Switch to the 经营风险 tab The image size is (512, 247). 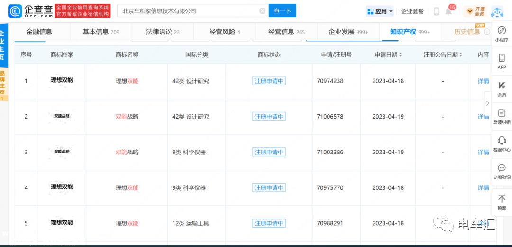225,32
